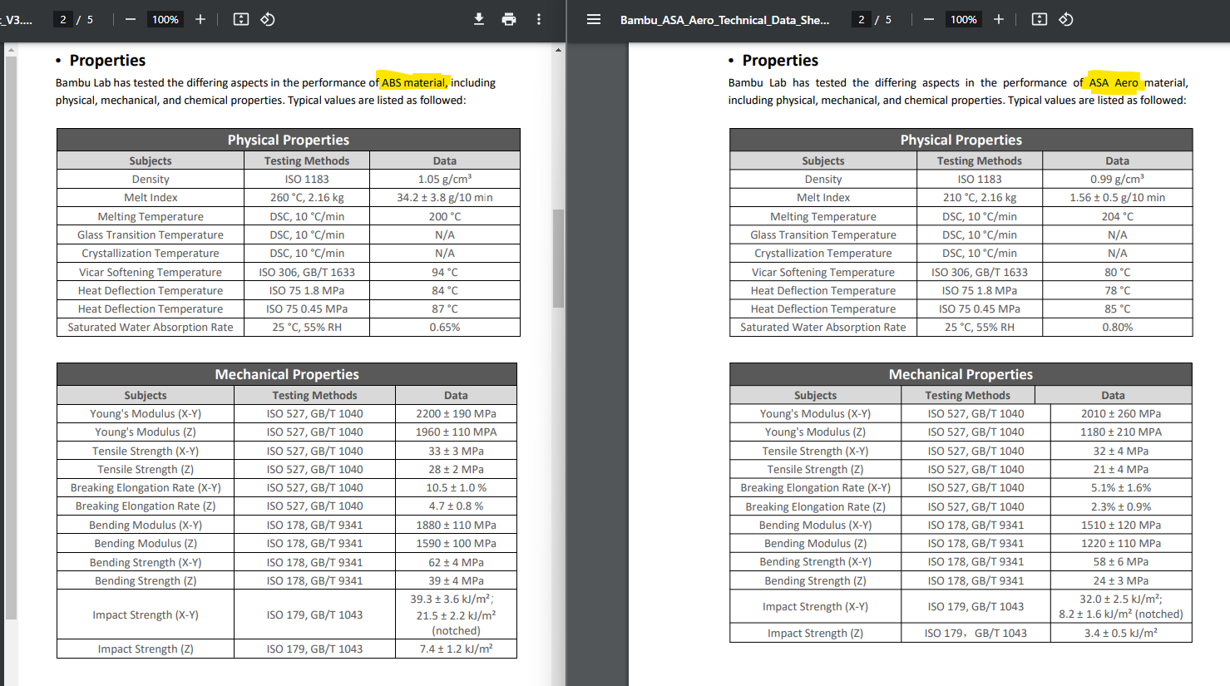Click ABS Physical Properties table header
This screenshot has height=686, width=1230.
tap(289, 140)
